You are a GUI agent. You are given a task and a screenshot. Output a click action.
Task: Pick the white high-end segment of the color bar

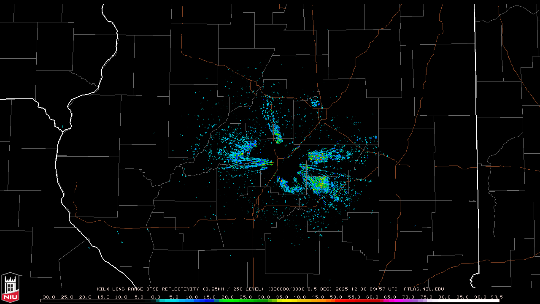tap(464, 301)
